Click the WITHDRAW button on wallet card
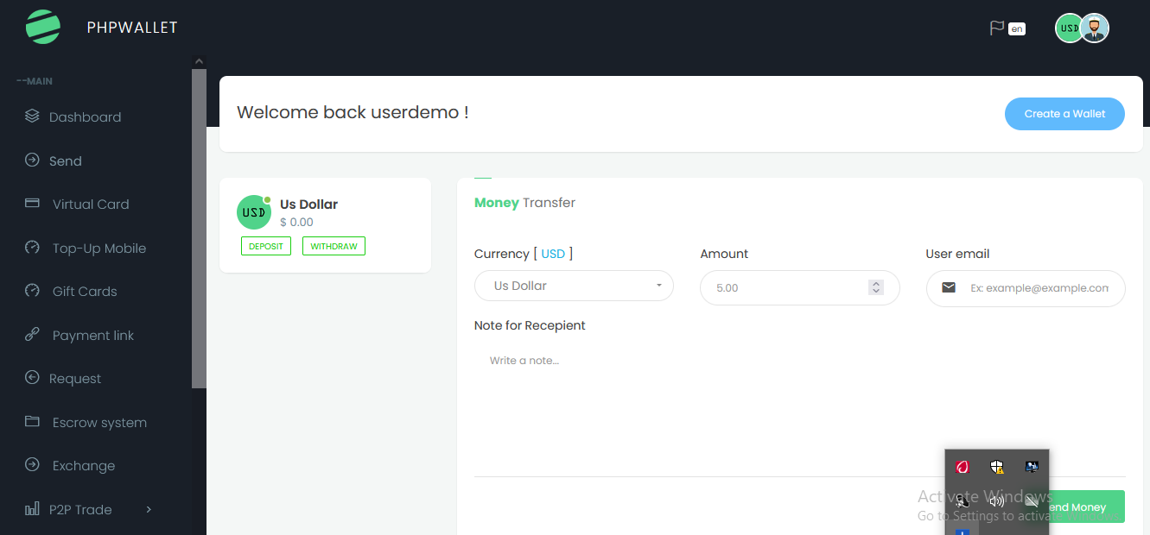This screenshot has height=535, width=1150. point(334,246)
